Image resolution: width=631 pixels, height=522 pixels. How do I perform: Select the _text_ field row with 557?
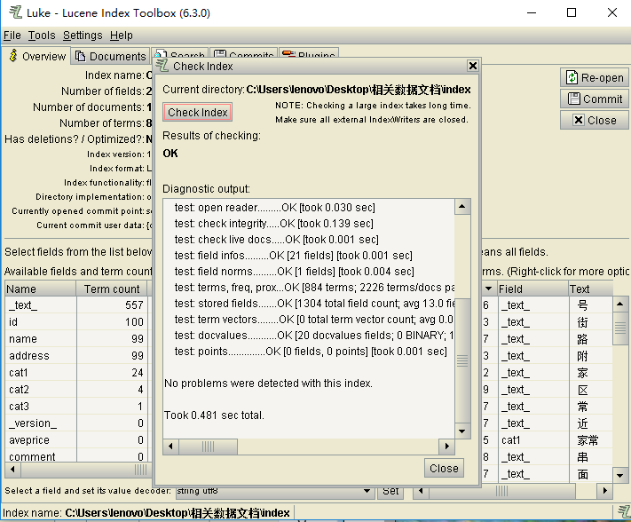click(76, 305)
